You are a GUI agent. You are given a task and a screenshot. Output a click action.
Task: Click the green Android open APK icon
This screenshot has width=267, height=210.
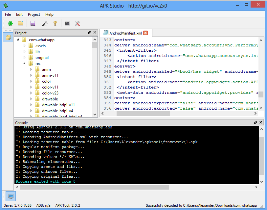pos(10,23)
